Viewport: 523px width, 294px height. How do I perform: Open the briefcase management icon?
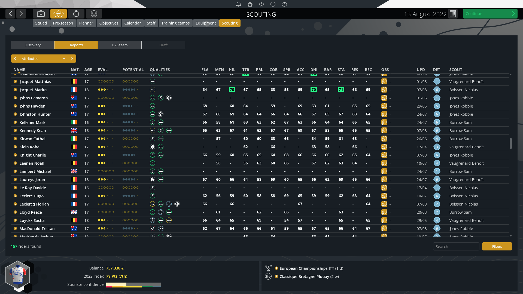click(41, 14)
